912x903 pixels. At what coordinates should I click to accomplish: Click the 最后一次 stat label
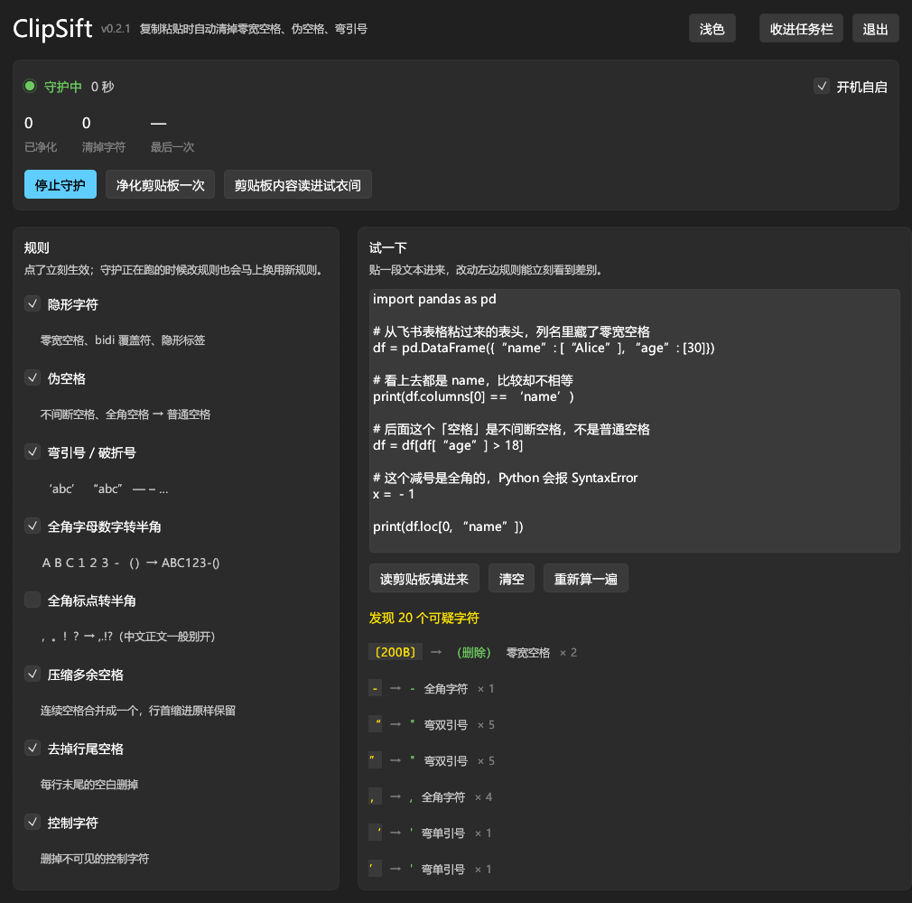(x=172, y=147)
